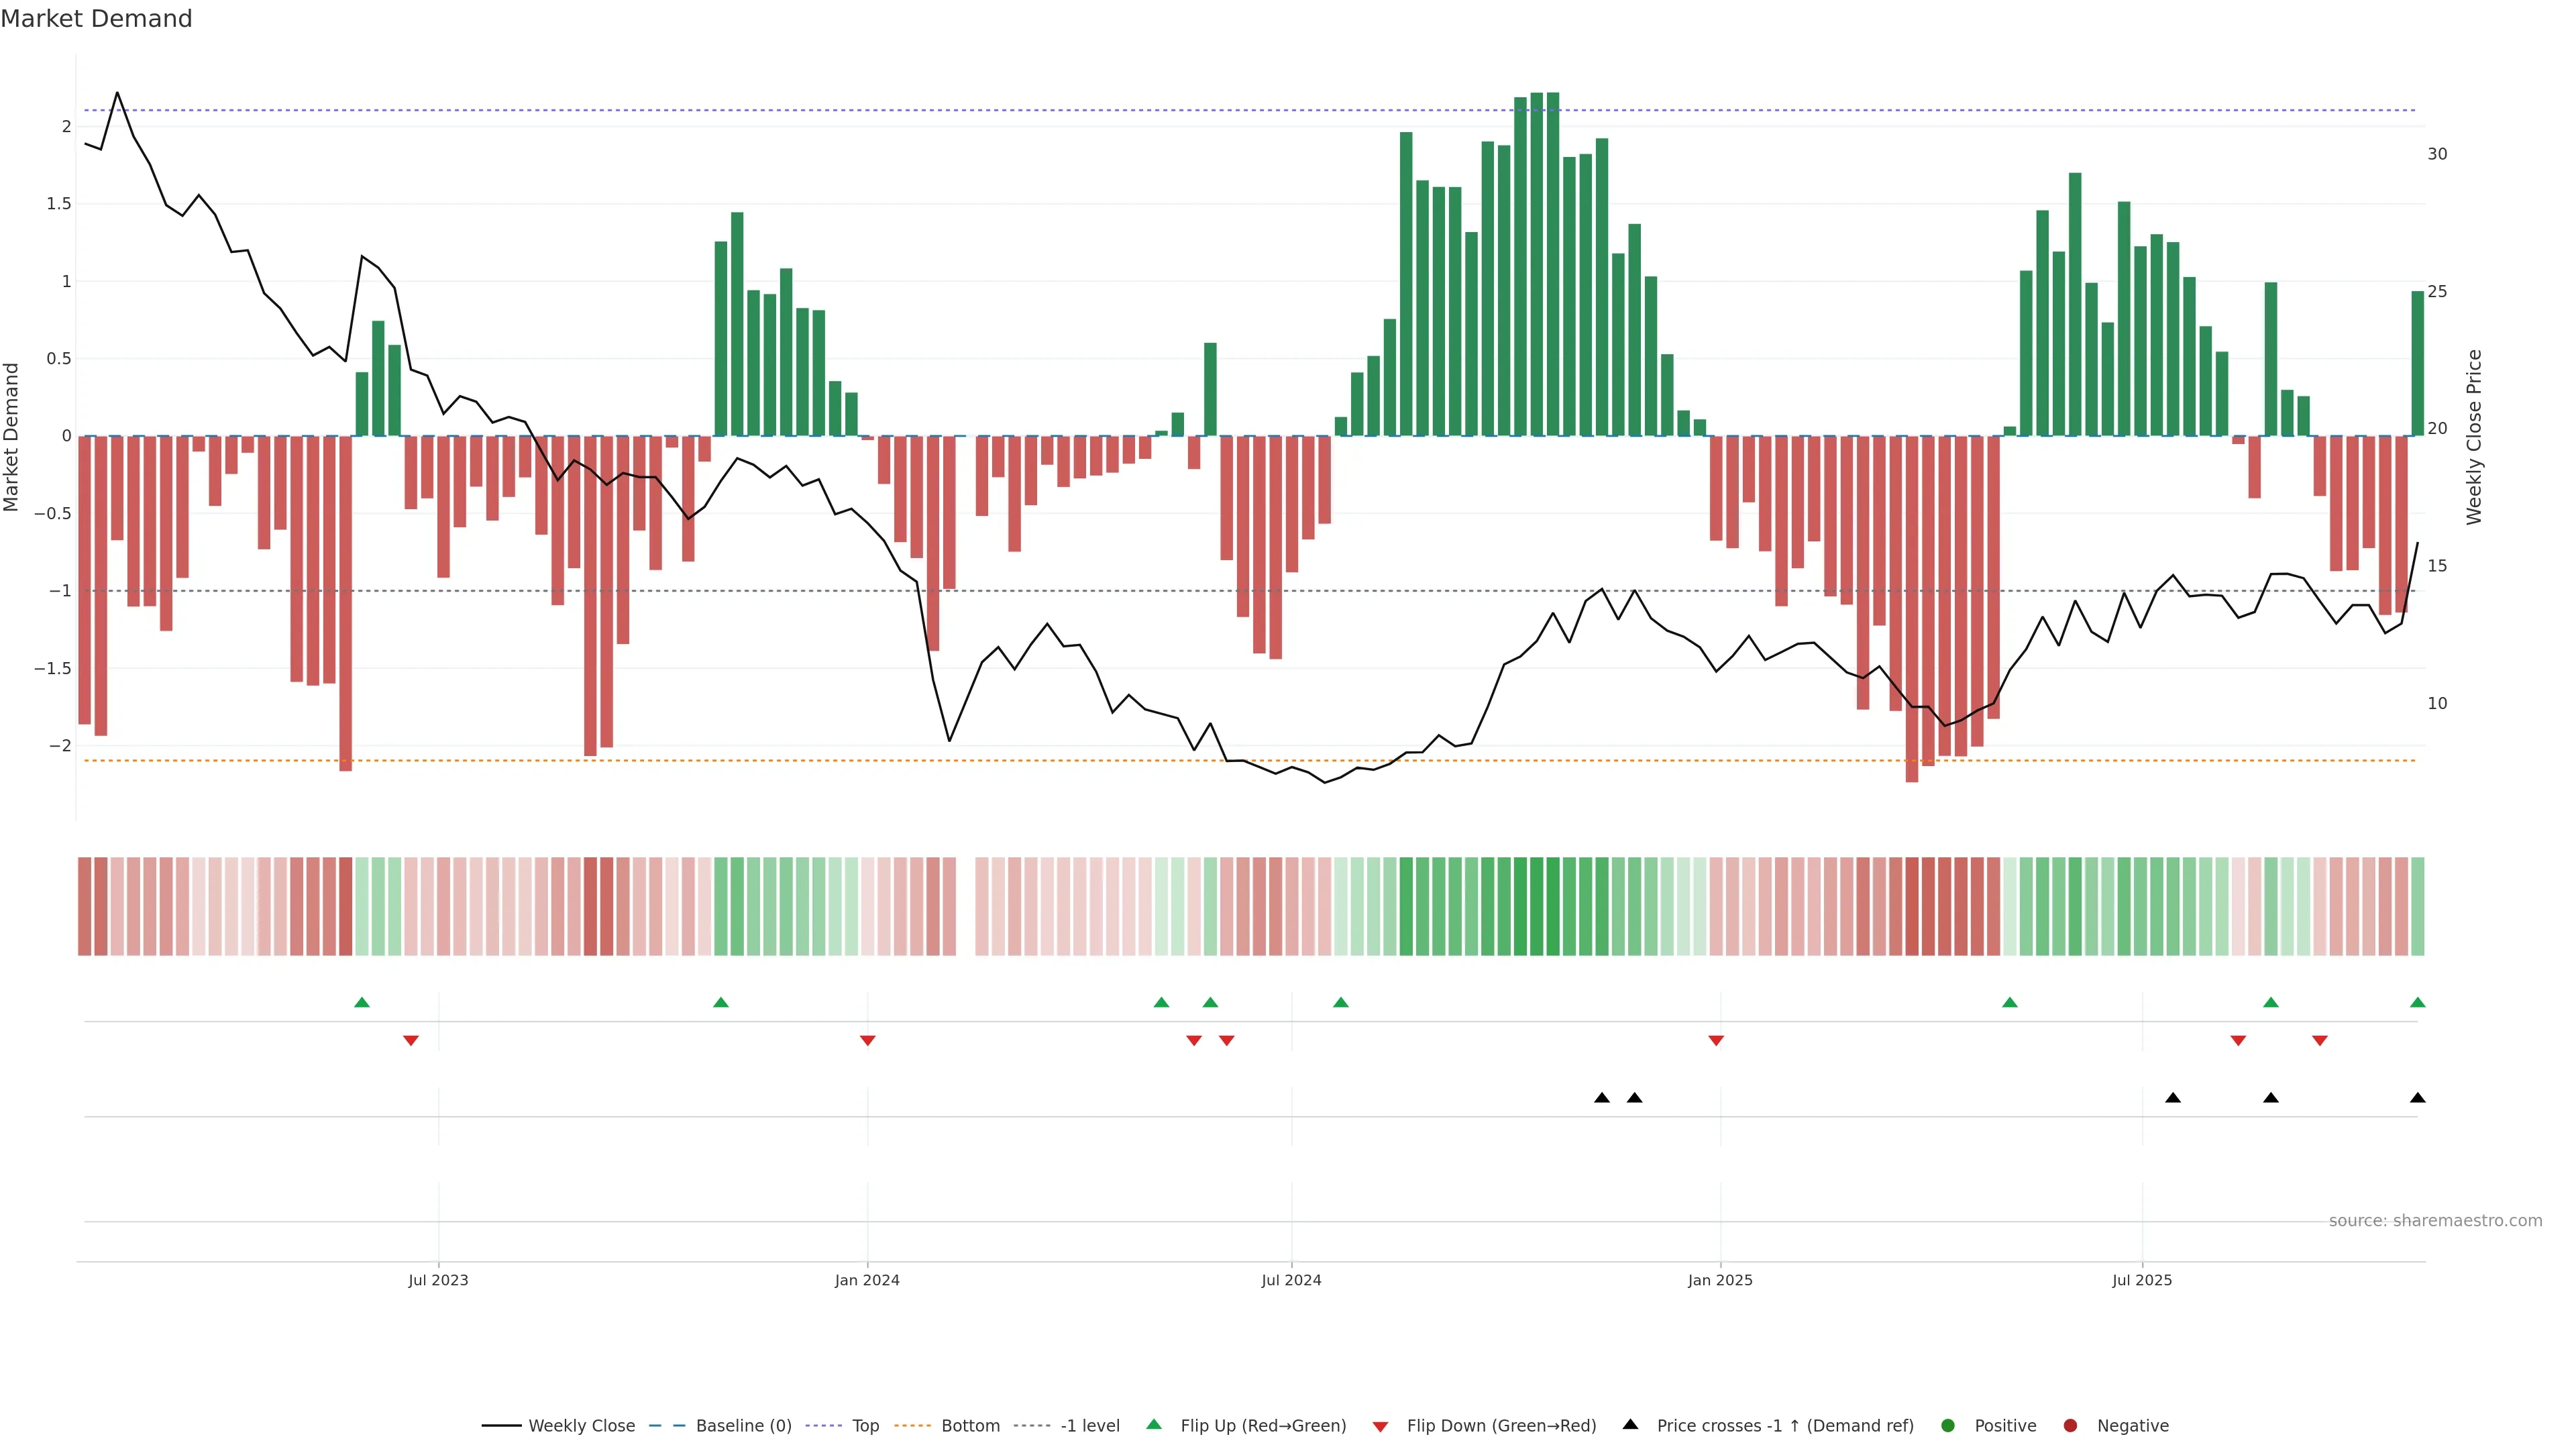Click the first black price-cross triangle marker
This screenshot has height=1449, width=2576.
pos(1602,1098)
